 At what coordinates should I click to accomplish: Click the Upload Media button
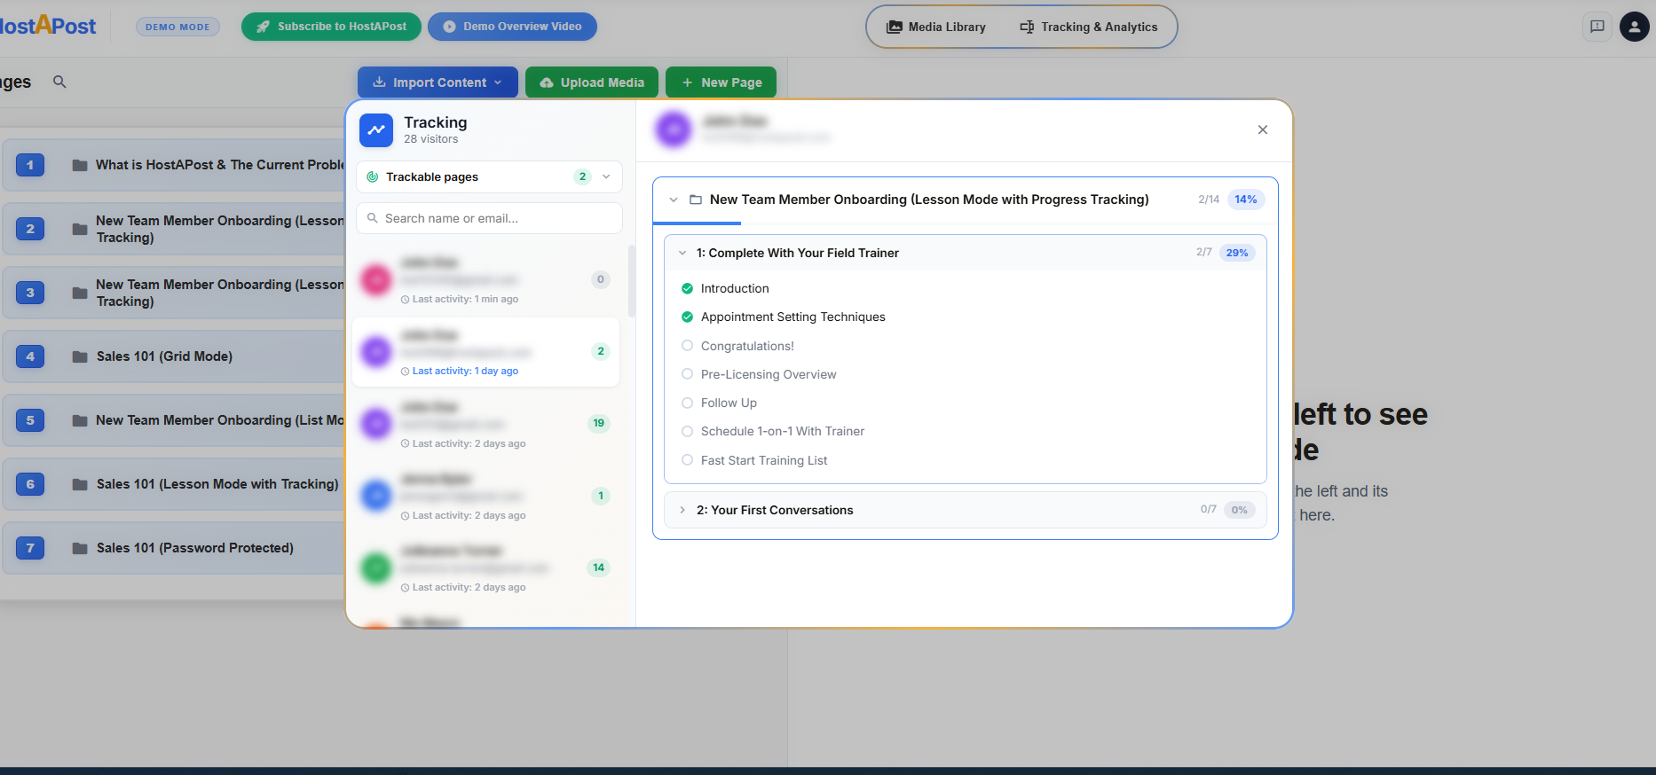tap(592, 82)
